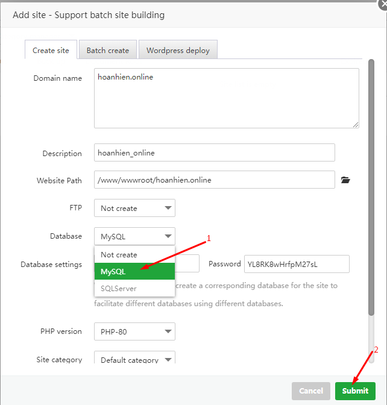Click the Domain name textarea resize handle

[x=356, y=125]
